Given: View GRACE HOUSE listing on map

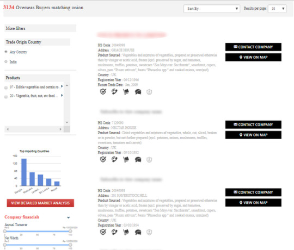Looking at the screenshot, I should [253, 57].
